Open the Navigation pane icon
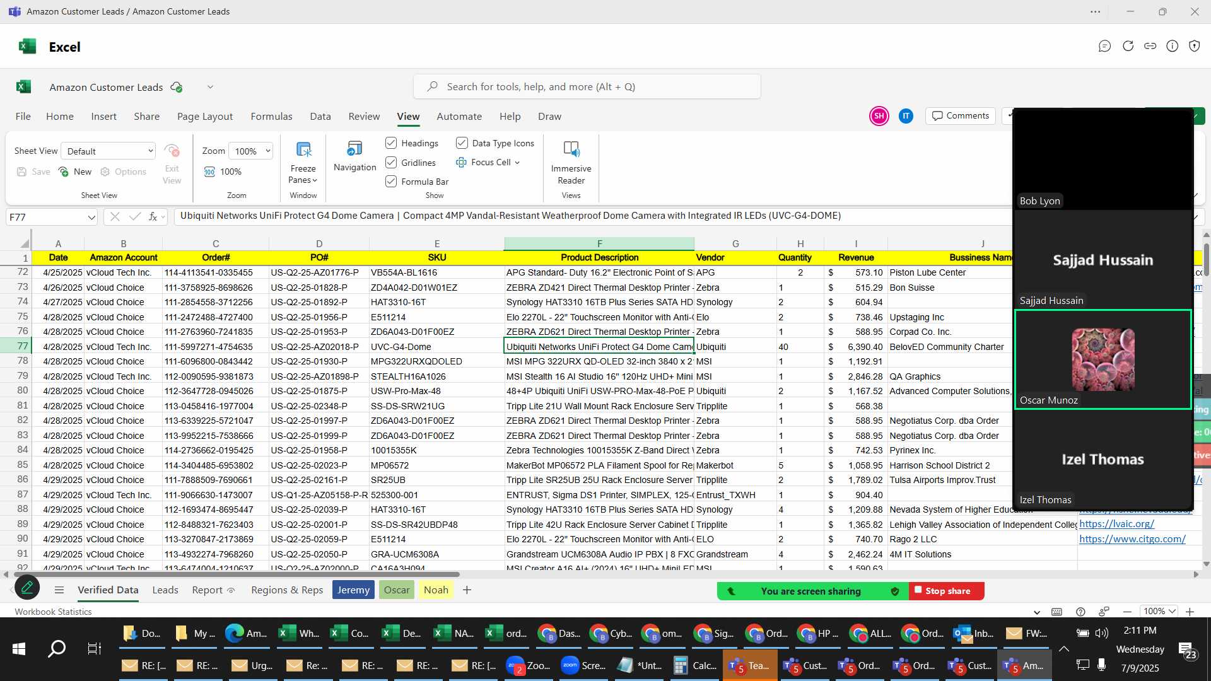 point(354,149)
